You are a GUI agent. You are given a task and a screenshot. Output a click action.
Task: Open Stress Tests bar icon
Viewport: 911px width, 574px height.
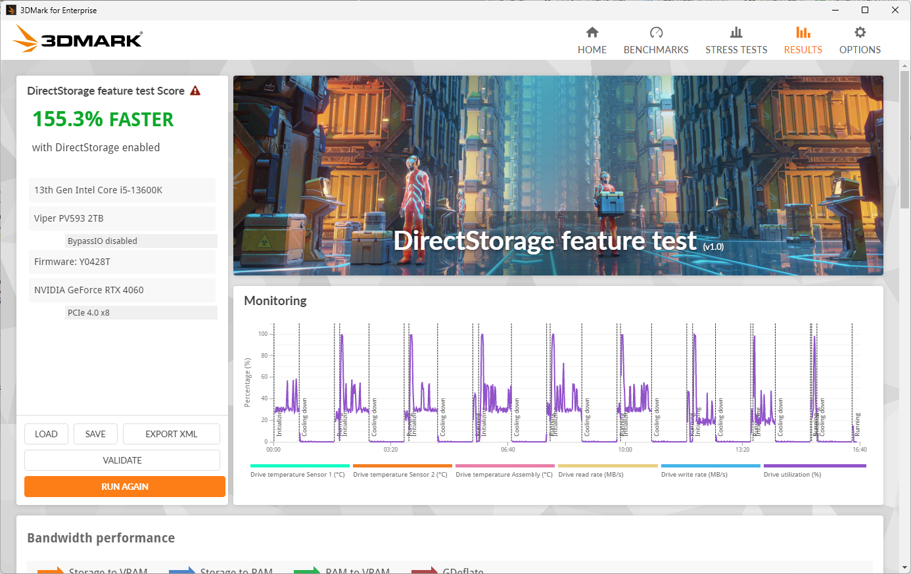[x=736, y=33]
